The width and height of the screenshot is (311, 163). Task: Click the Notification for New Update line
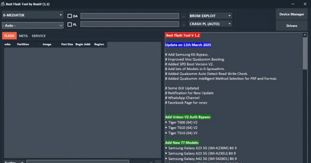[x=190, y=93]
